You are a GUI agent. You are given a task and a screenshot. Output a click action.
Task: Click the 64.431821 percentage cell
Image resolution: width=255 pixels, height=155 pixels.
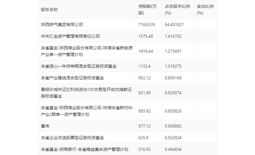(174, 25)
